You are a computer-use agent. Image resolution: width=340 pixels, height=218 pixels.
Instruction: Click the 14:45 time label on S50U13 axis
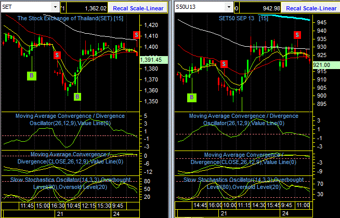click(x=200, y=205)
